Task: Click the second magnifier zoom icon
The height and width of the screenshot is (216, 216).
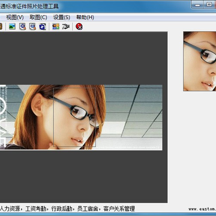Action: (x=32, y=26)
